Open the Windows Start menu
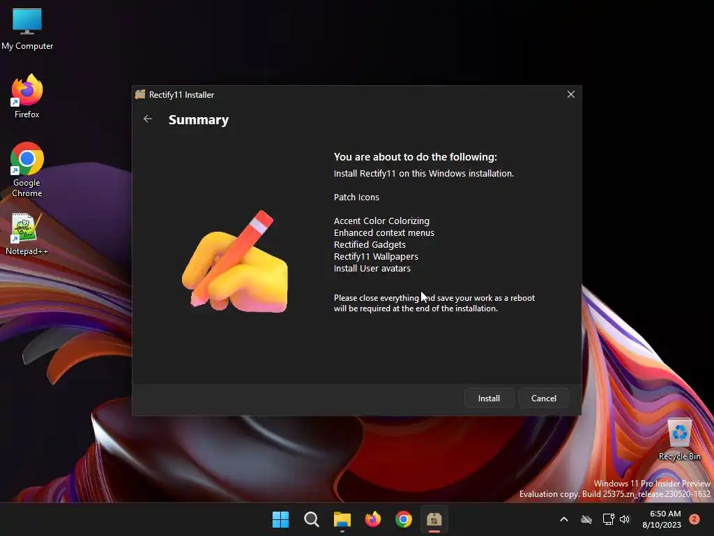The image size is (714, 536). pos(280,519)
